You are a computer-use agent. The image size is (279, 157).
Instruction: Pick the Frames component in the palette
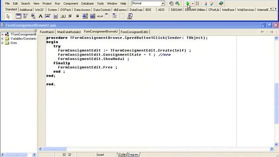[18, 17]
